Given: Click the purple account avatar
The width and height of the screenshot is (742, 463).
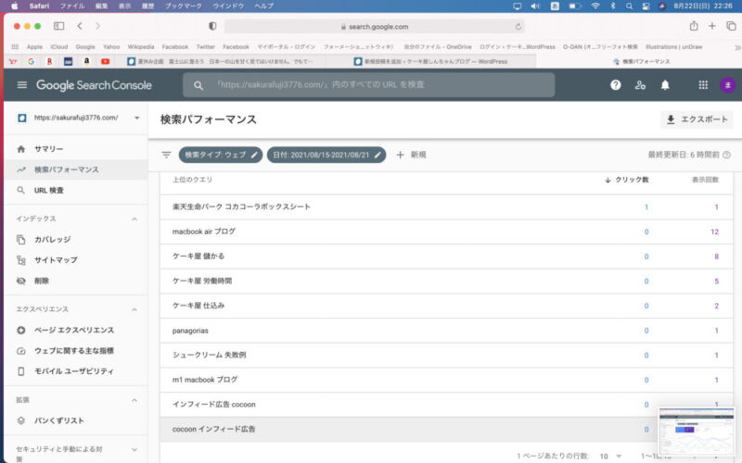Looking at the screenshot, I should [728, 85].
